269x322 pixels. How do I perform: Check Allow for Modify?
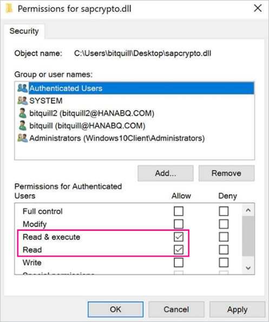click(179, 224)
